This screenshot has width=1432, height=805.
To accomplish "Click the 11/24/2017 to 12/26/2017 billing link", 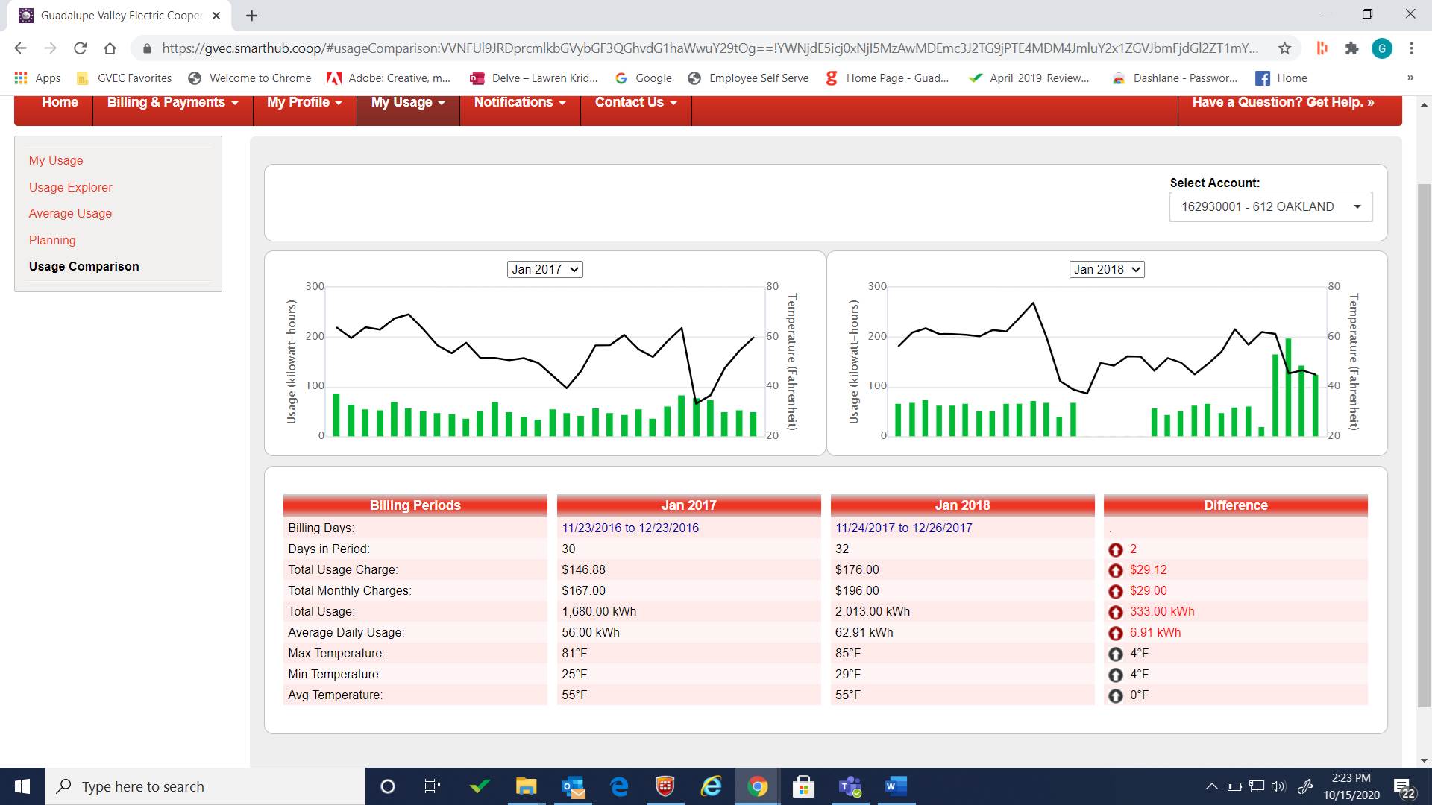I will (904, 528).
